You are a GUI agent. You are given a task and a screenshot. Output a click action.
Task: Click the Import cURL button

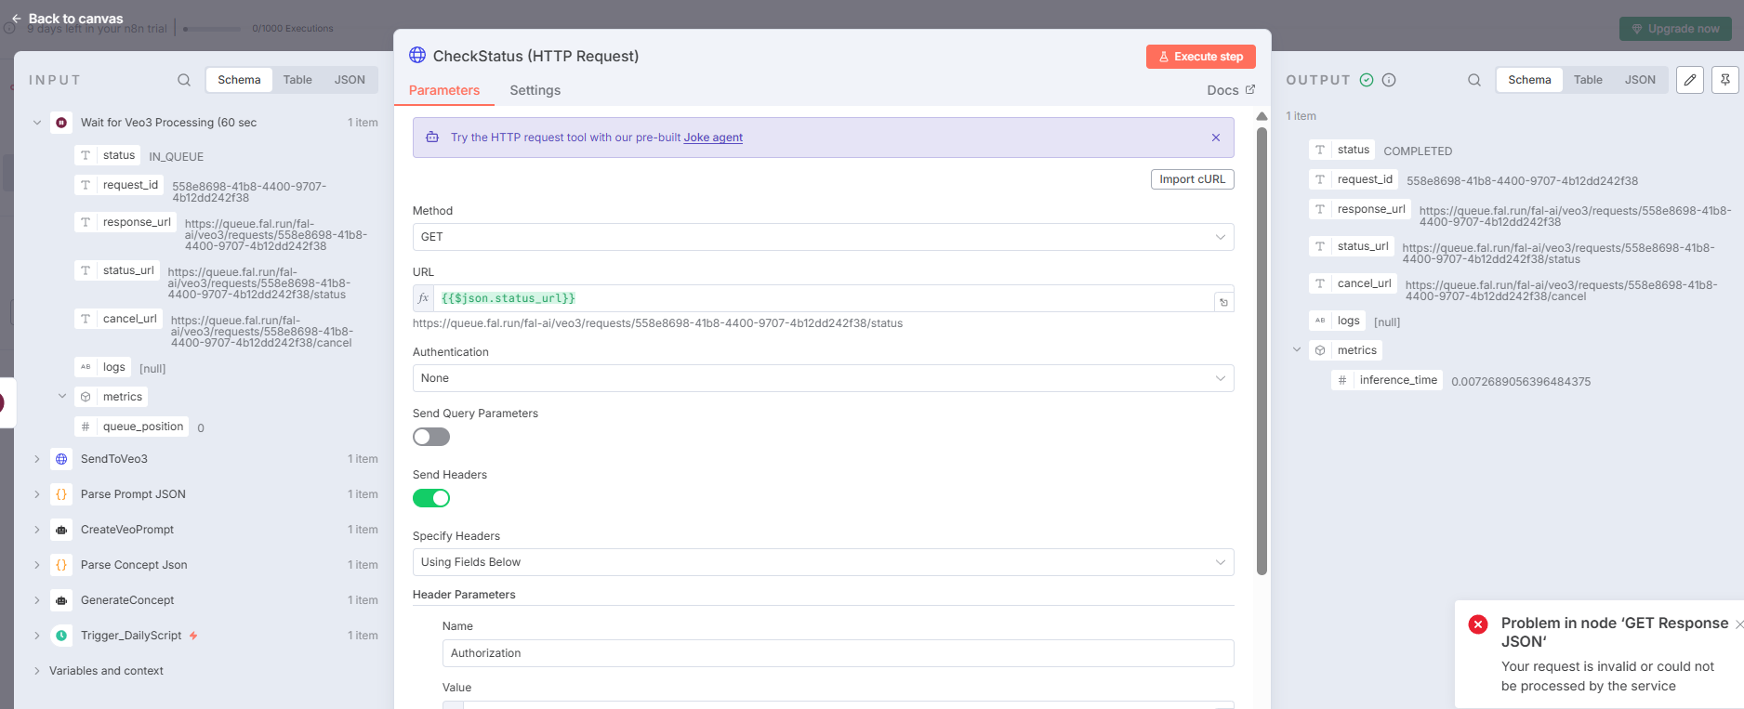click(x=1193, y=179)
